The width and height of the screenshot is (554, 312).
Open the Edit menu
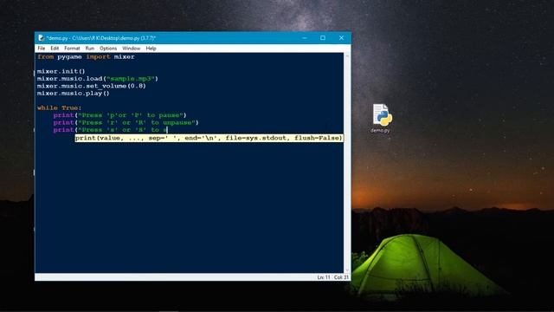(x=55, y=49)
